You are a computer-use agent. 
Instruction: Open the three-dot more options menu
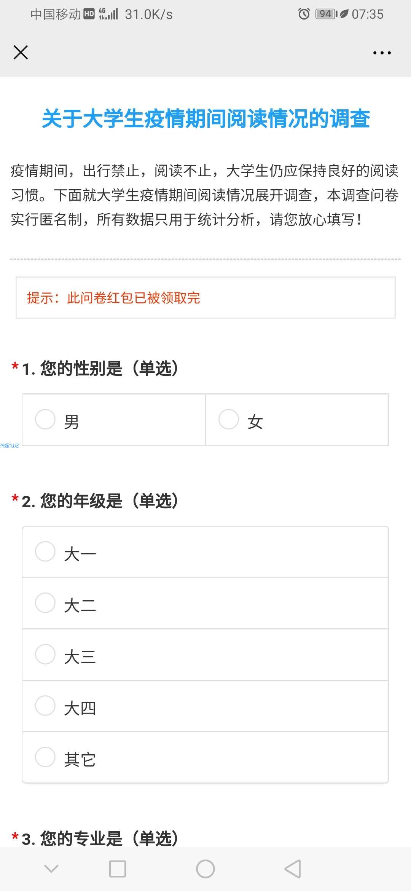pyautogui.click(x=382, y=53)
